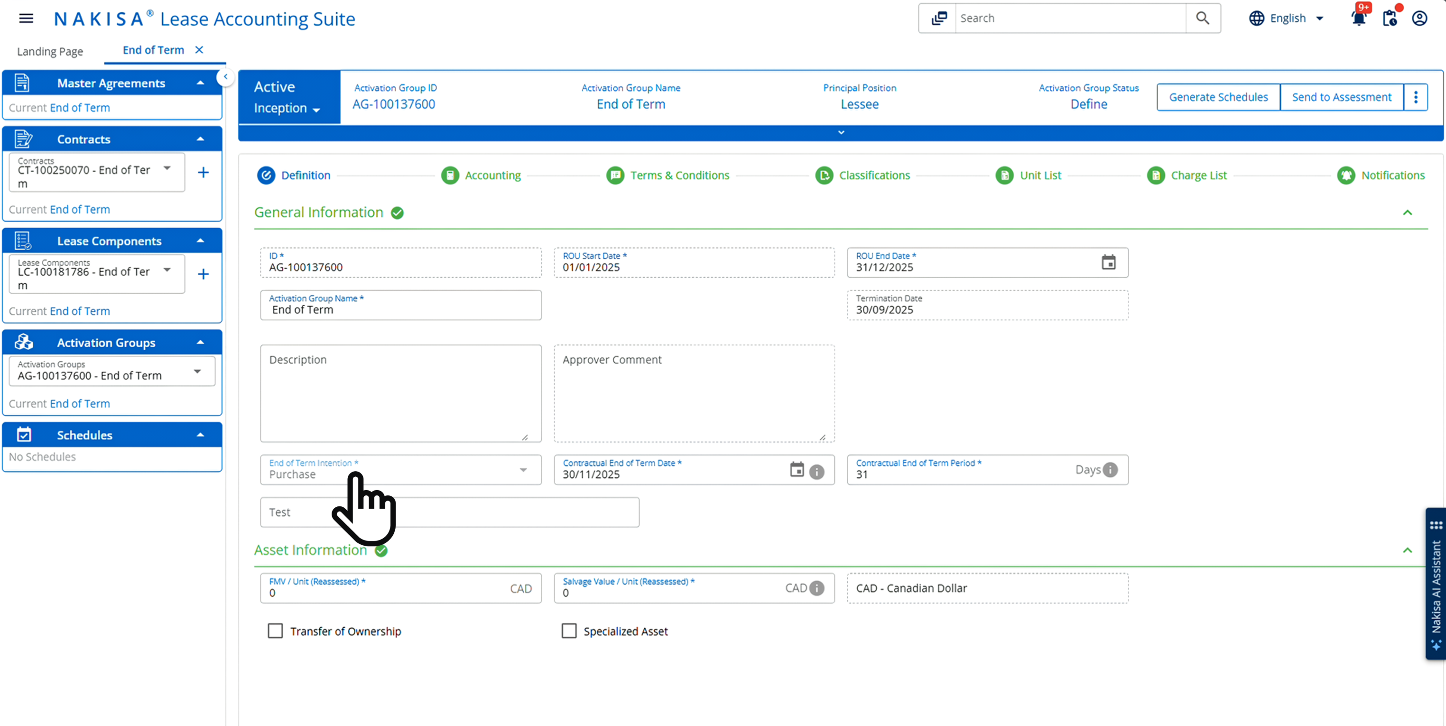Check the Transfer of Ownership checkbox

(x=275, y=631)
